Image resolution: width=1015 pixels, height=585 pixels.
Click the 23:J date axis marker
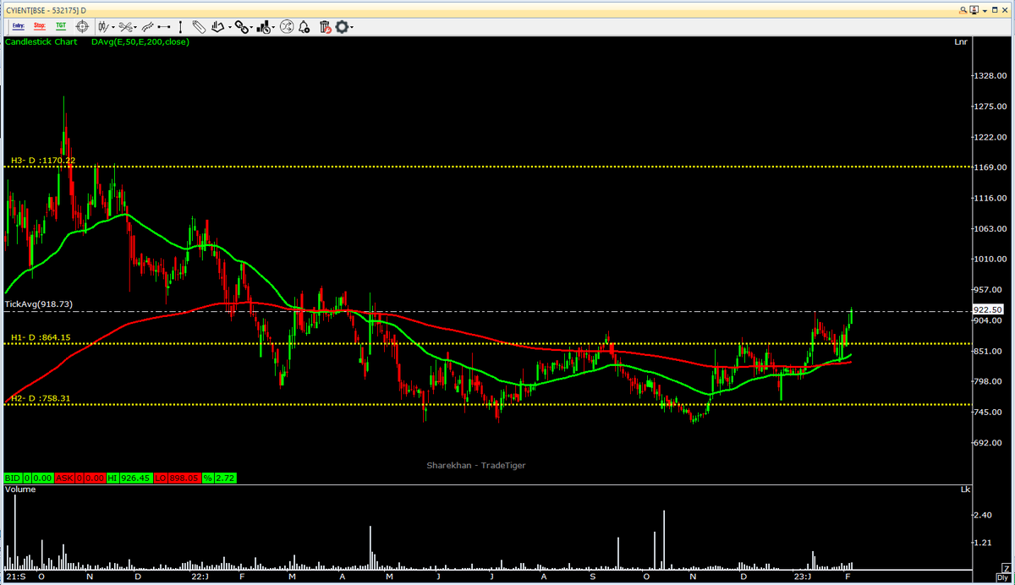point(804,576)
